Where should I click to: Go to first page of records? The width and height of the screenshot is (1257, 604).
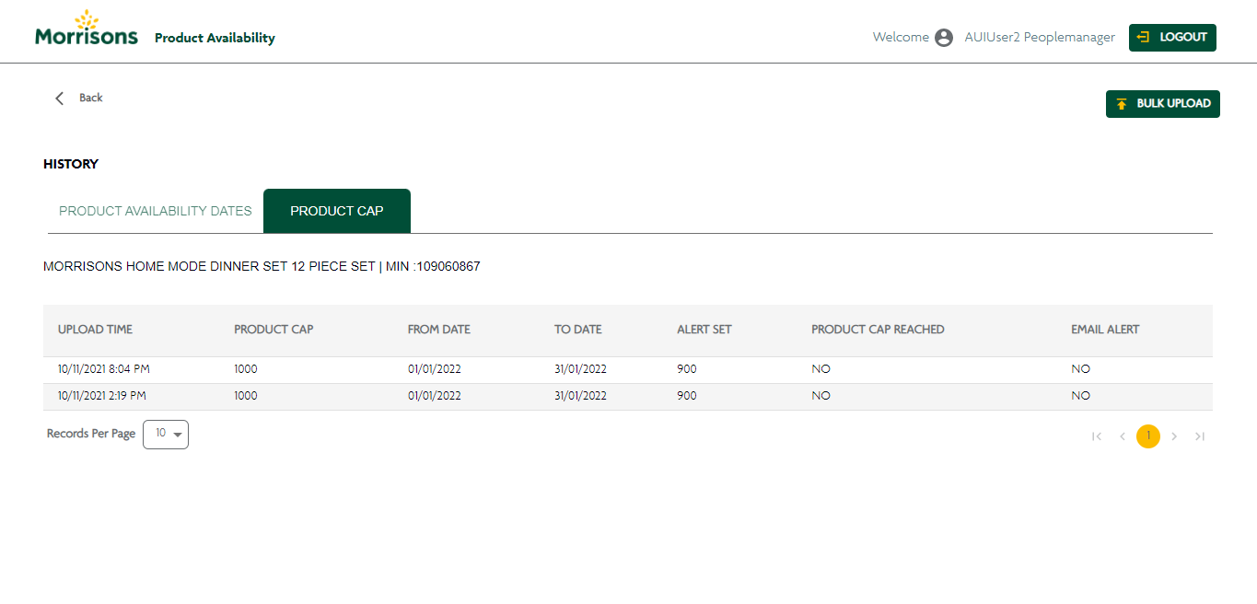point(1097,436)
